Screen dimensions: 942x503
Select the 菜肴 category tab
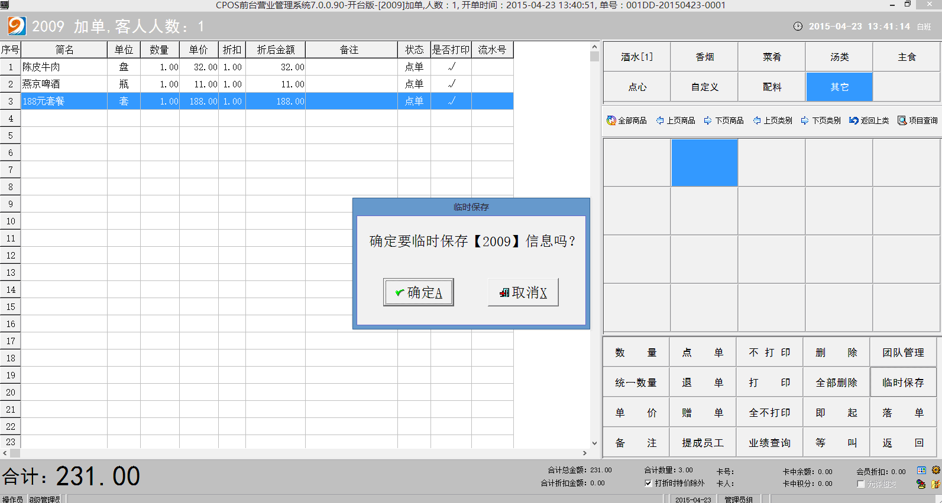(x=772, y=57)
